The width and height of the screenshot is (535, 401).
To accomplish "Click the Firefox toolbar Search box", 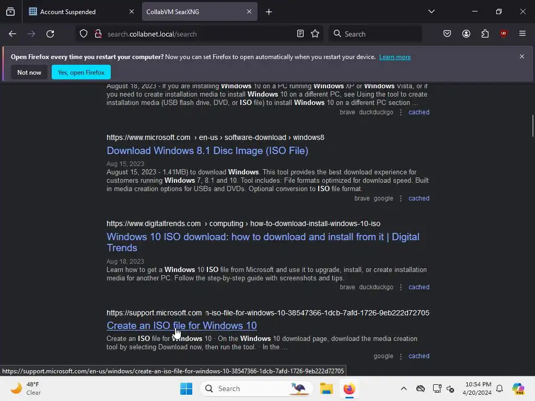I will point(375,34).
